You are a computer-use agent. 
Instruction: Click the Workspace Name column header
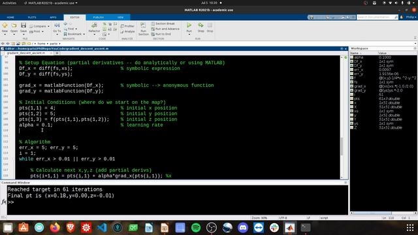364,53
